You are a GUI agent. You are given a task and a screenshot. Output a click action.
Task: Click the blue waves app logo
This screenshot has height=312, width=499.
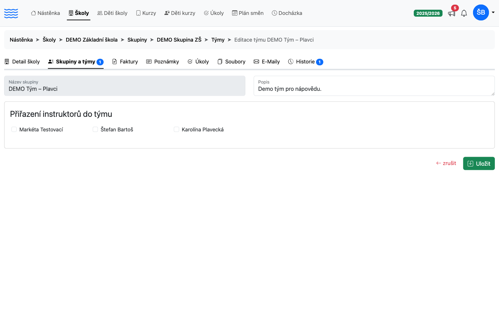click(11, 13)
